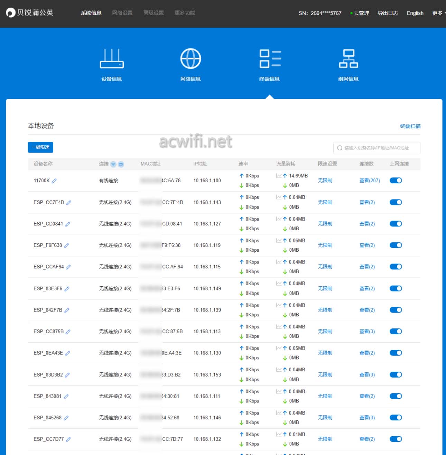Toggle internet access for ESP_0EA43E

point(396,352)
